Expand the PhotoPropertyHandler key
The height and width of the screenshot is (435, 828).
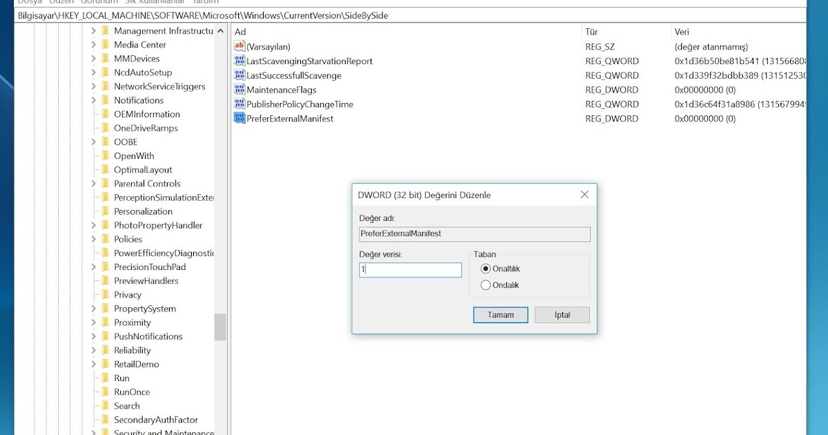[94, 225]
